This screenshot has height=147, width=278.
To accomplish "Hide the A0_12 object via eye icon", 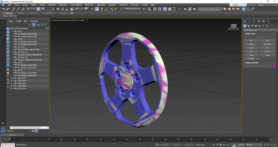I will [x=14, y=31].
